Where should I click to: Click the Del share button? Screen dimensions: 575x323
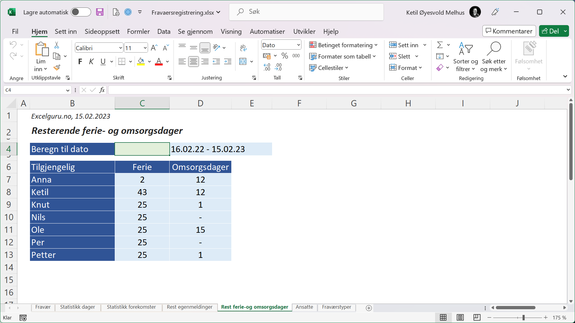[x=550, y=31]
